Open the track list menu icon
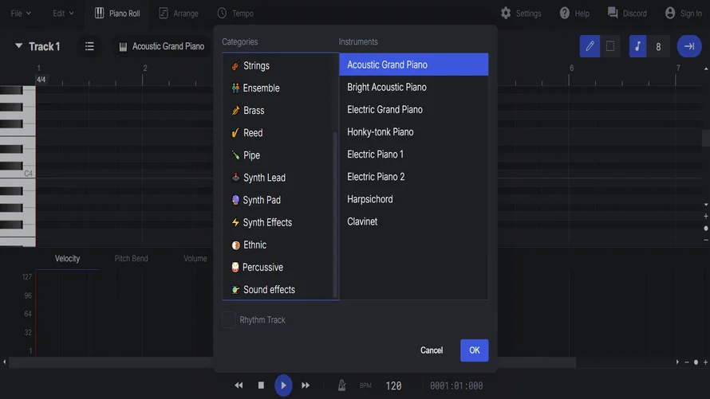This screenshot has width=710, height=399. pyautogui.click(x=89, y=46)
